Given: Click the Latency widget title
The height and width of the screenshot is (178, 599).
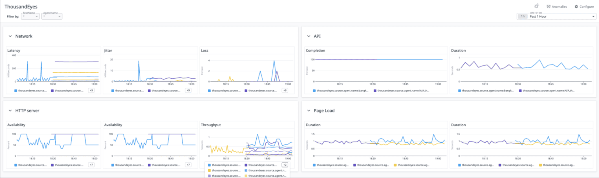Looking at the screenshot, I should tap(14, 51).
